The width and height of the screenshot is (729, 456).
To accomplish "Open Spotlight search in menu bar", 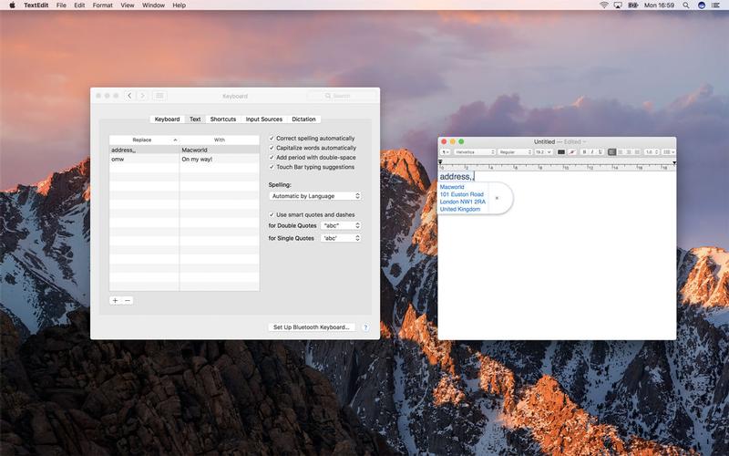I will (x=685, y=5).
